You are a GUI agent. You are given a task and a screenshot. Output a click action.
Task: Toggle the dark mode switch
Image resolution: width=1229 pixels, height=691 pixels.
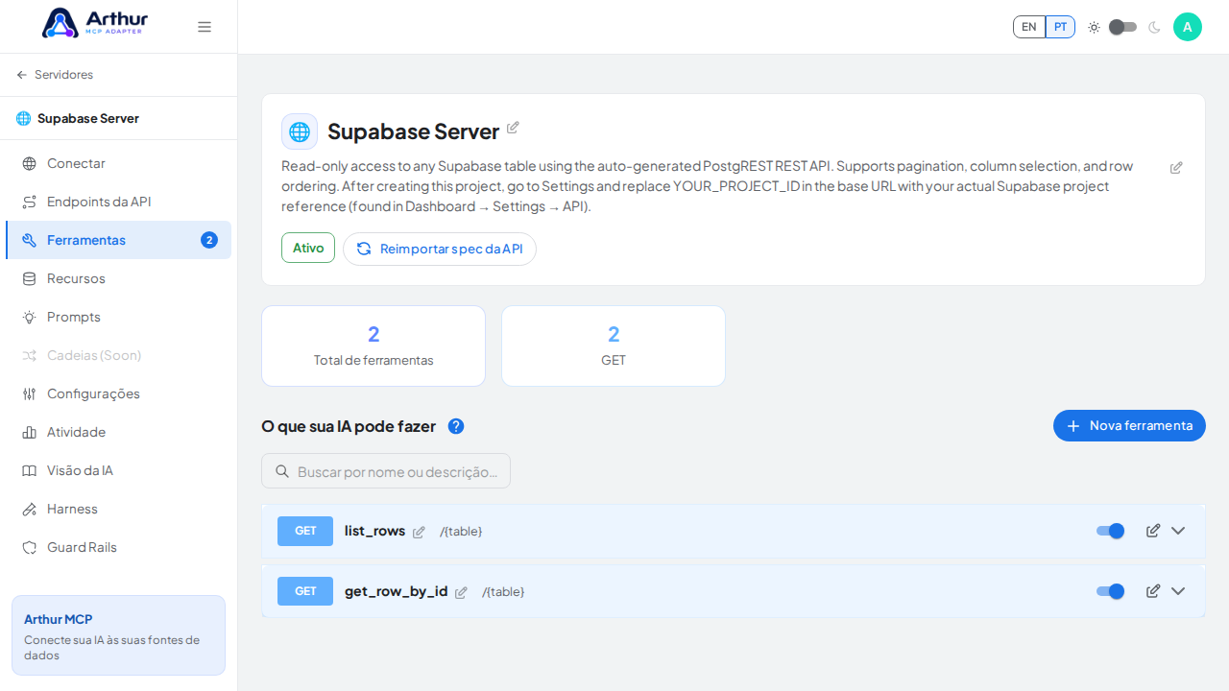tap(1122, 27)
